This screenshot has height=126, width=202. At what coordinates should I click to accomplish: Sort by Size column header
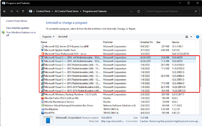point(158,42)
